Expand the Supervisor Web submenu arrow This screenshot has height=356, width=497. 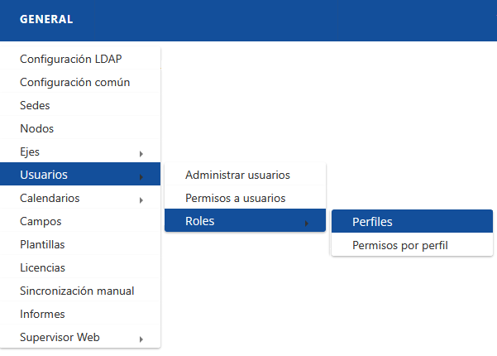pyautogui.click(x=141, y=339)
